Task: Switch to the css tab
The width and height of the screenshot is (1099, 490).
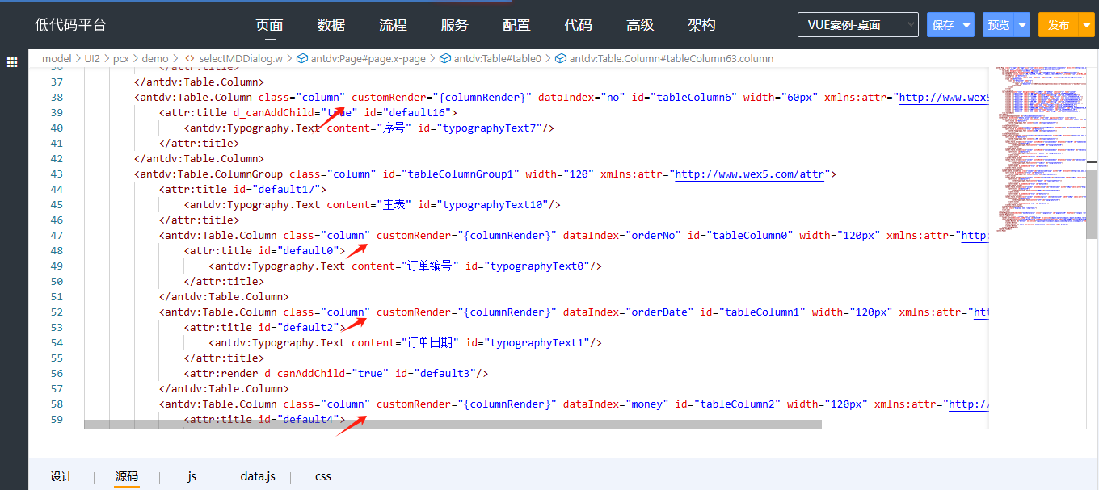Action: point(323,476)
